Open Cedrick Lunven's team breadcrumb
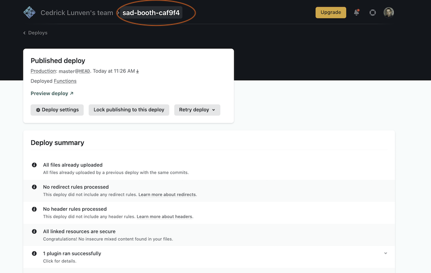 click(77, 12)
